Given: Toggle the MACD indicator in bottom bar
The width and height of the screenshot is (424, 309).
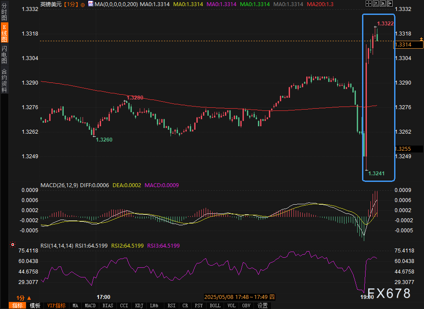Looking at the screenshot, I should [90, 305].
